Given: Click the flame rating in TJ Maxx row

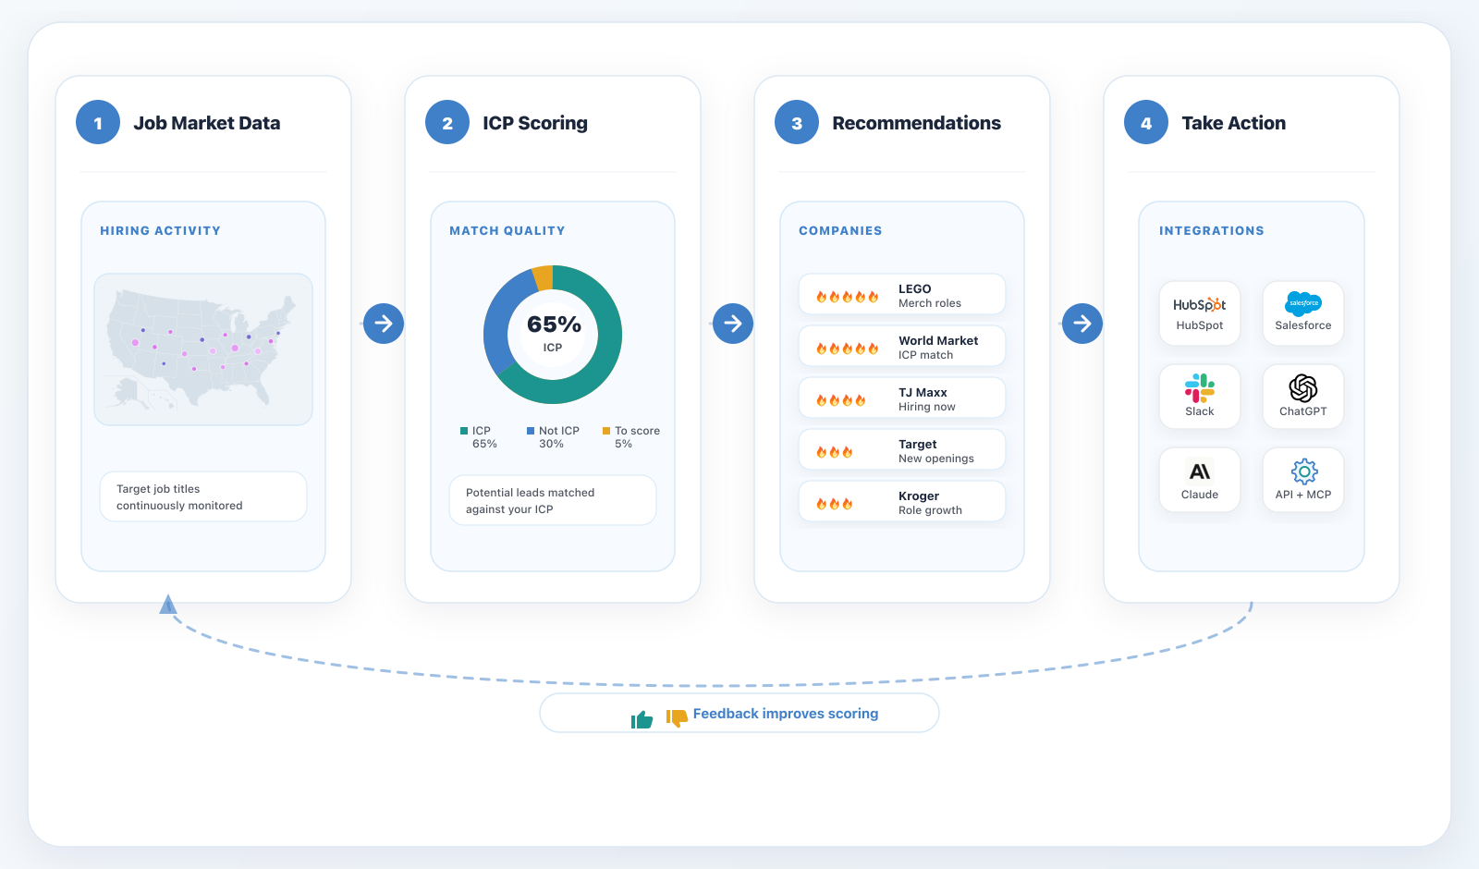Looking at the screenshot, I should point(840,400).
